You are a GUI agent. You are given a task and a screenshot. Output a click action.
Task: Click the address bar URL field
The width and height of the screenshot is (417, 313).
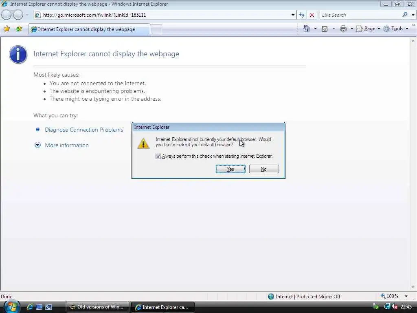(x=165, y=15)
